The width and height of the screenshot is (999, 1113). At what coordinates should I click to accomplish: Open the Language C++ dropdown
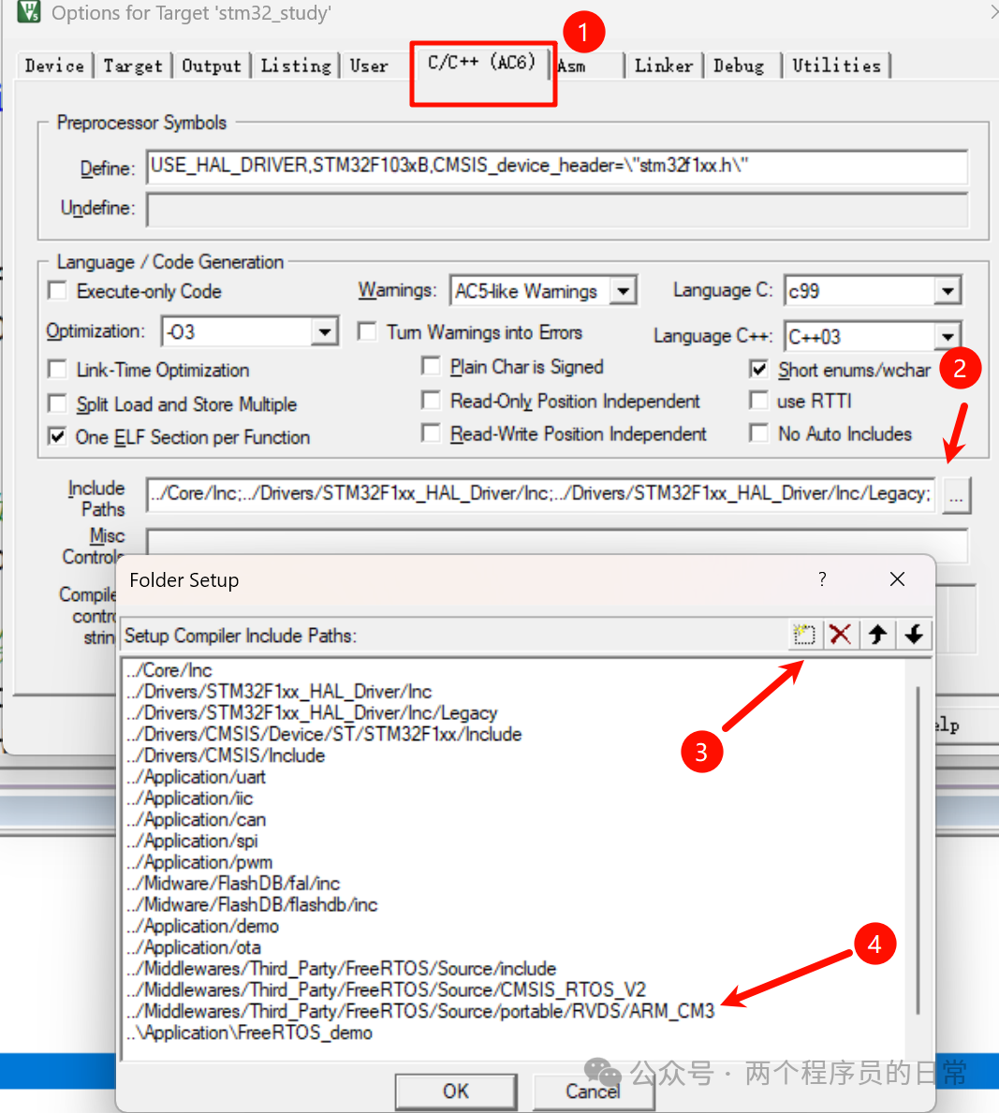click(x=948, y=336)
